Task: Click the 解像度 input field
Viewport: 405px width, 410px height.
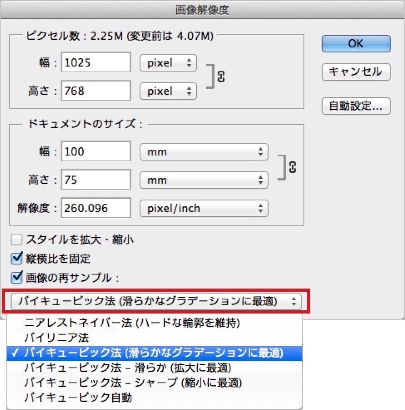Action: pyautogui.click(x=96, y=208)
